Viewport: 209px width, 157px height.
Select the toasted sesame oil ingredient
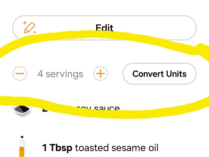point(117,148)
